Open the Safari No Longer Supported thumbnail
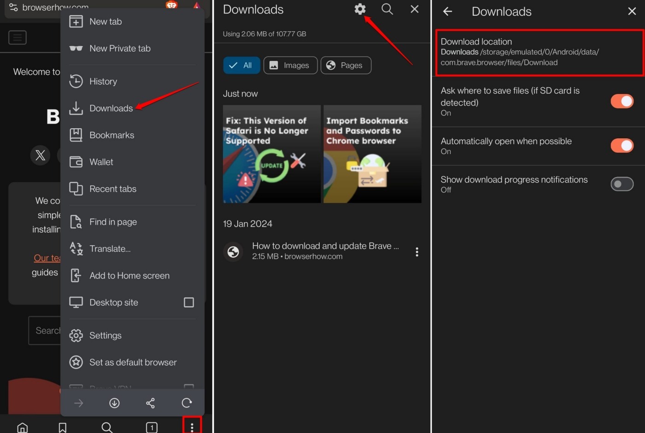 [272, 154]
